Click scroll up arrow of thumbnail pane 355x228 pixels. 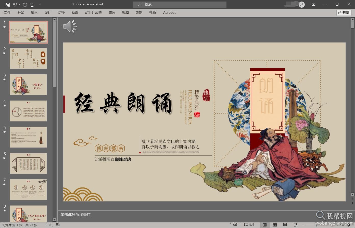pyautogui.click(x=54, y=19)
